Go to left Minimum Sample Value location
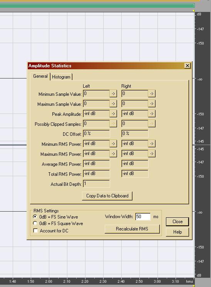The height and width of the screenshot is (287, 211). pyautogui.click(x=113, y=94)
